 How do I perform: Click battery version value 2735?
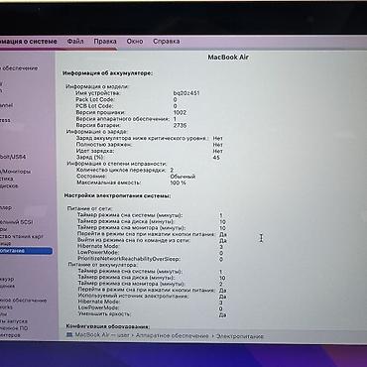coord(180,125)
